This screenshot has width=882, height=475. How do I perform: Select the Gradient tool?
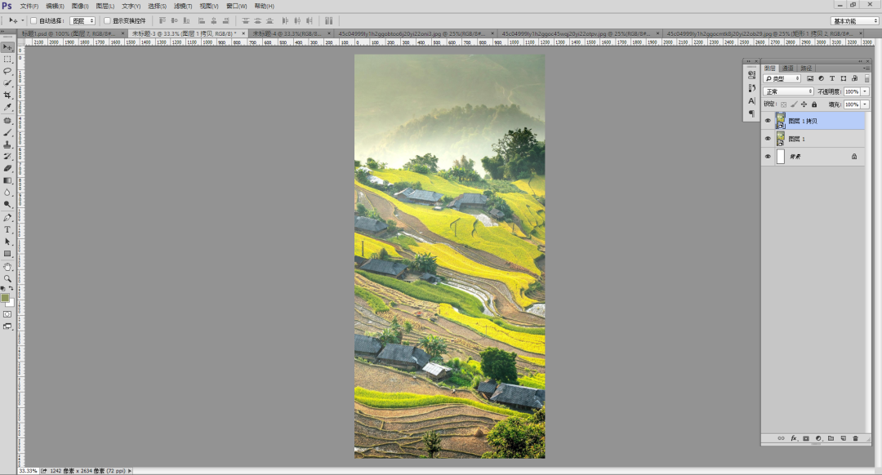pos(7,180)
